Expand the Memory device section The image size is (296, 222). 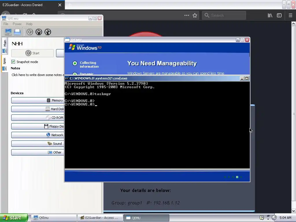click(38, 100)
